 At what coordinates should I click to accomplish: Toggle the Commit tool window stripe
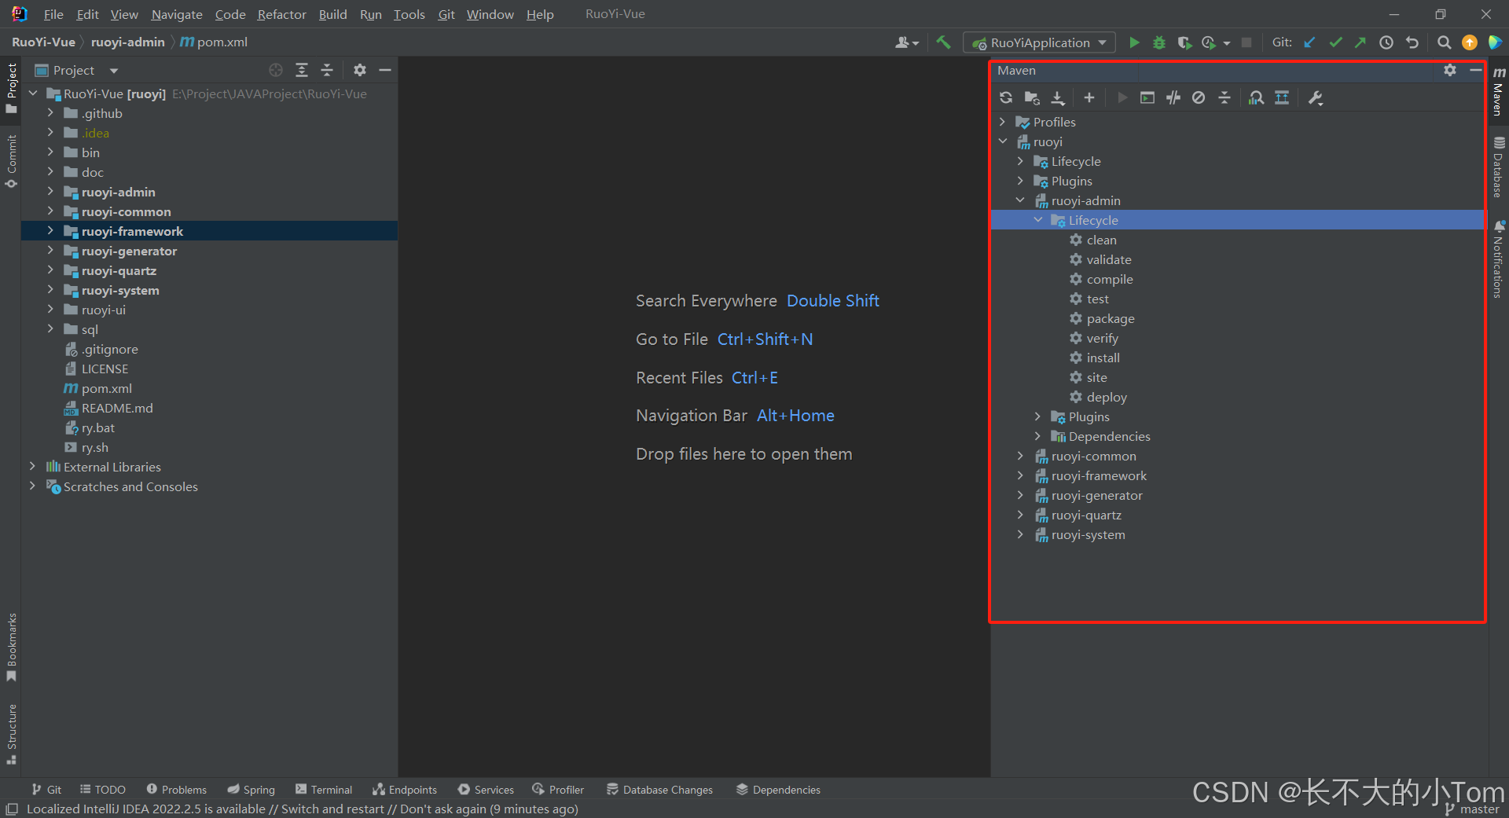[x=11, y=161]
